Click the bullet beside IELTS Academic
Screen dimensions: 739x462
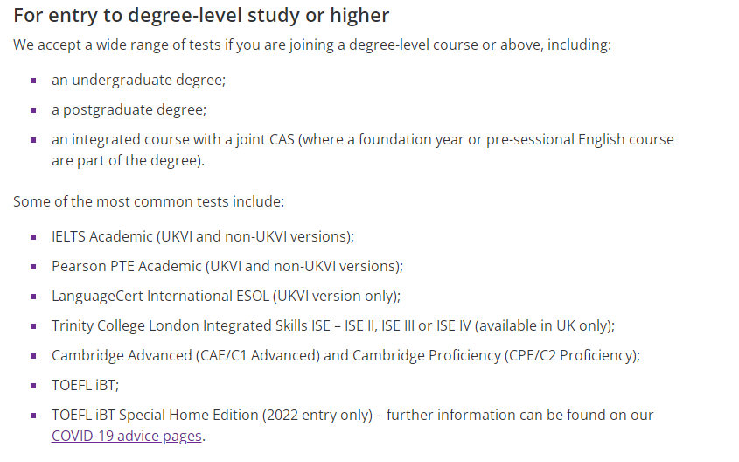(x=33, y=237)
